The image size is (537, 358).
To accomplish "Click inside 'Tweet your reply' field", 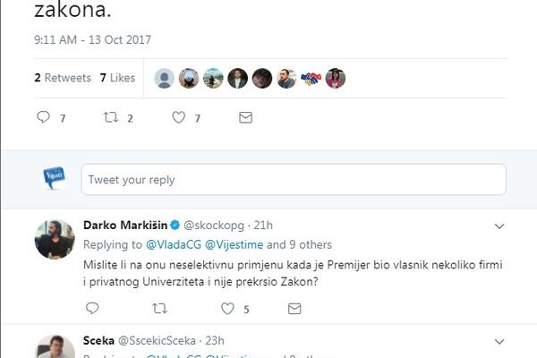I will pos(293,180).
